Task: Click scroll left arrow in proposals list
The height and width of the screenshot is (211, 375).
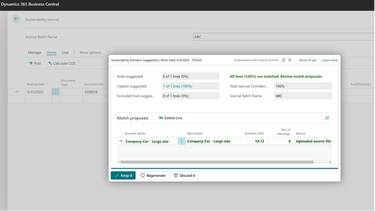Action: (x=119, y=162)
